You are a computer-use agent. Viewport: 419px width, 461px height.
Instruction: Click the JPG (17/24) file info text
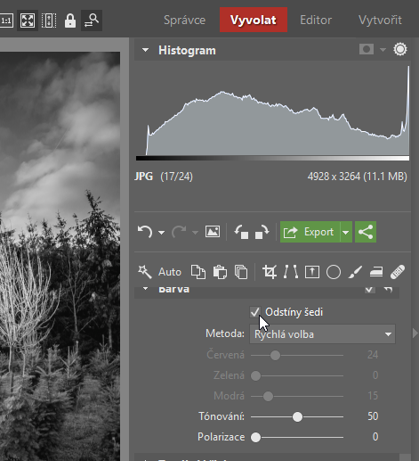pyautogui.click(x=164, y=177)
